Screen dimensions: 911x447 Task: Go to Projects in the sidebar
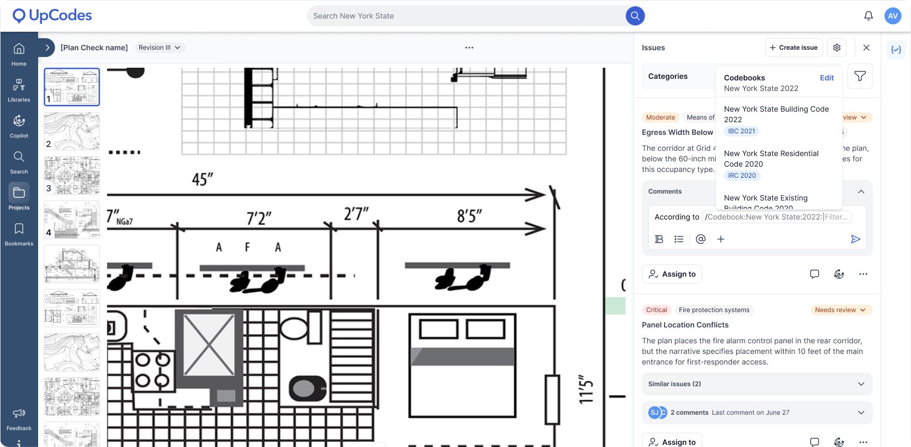tap(19, 197)
